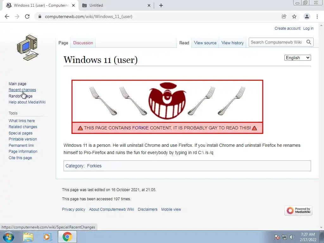Screen dimensions: 324x243
Task: Open the Chrome profile avatar
Action: [307, 16]
